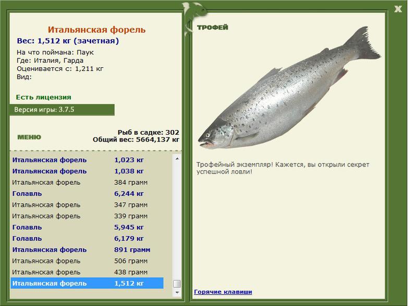Screen dimensions: 417x306
Task: Select Итальянская форель 506 грамм row
Action: pos(87,261)
